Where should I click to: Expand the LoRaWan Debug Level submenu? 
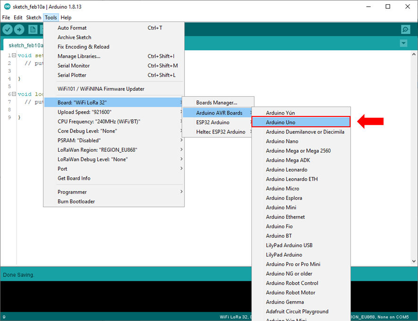114,159
